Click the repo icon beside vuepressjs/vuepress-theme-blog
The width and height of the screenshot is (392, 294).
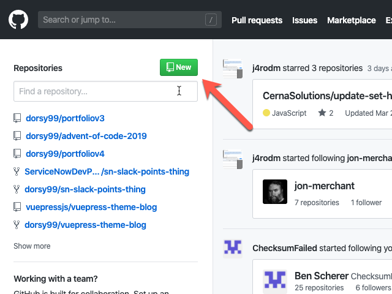(x=17, y=207)
